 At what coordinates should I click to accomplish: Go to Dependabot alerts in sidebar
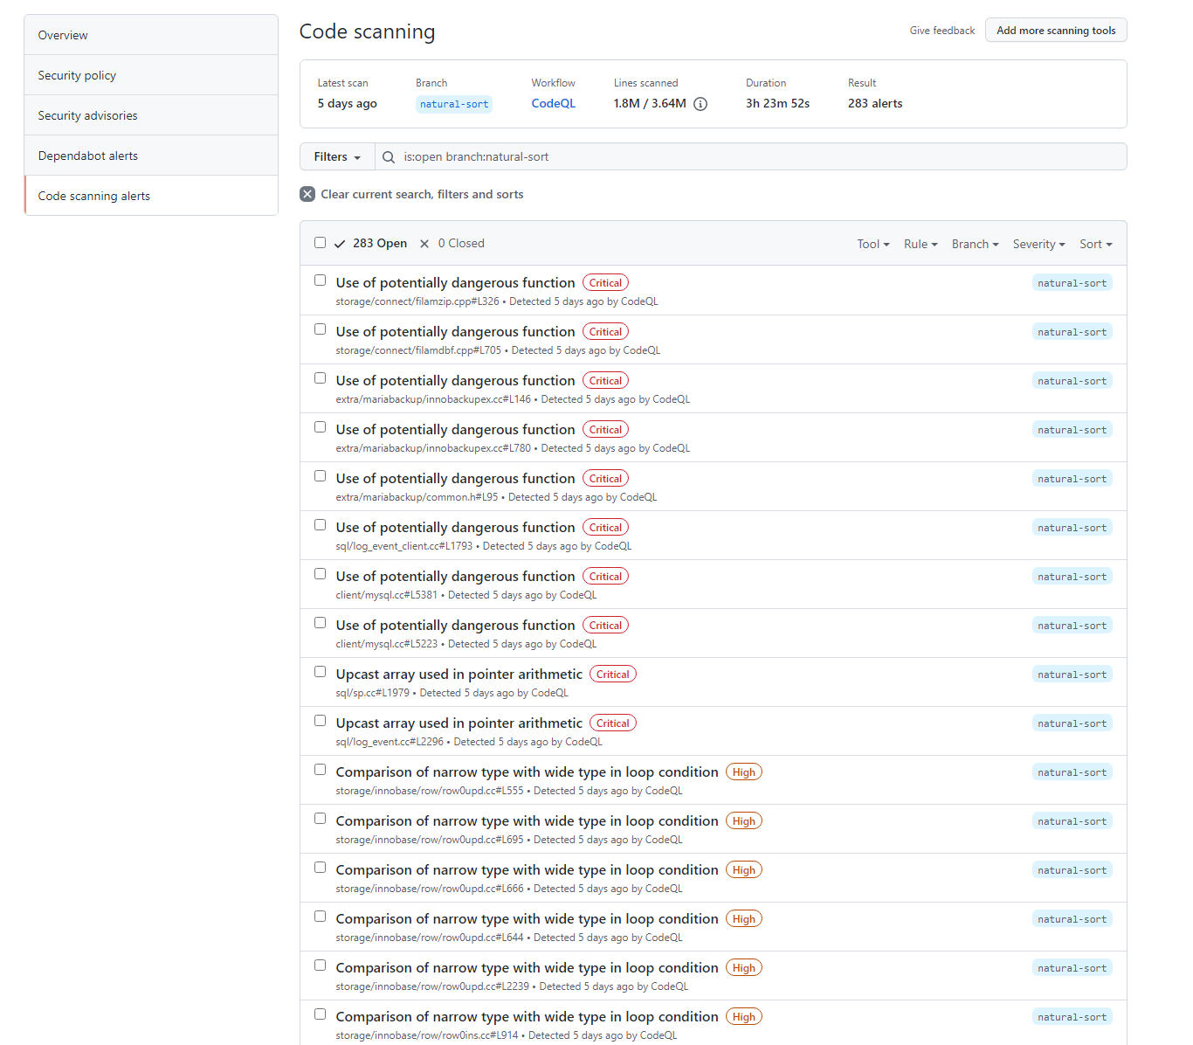pos(88,156)
